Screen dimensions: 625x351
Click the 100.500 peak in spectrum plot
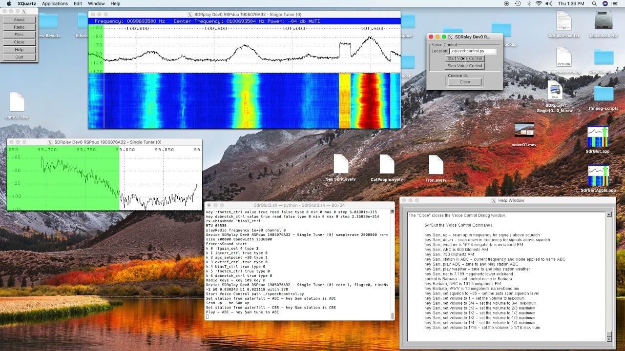coord(245,46)
